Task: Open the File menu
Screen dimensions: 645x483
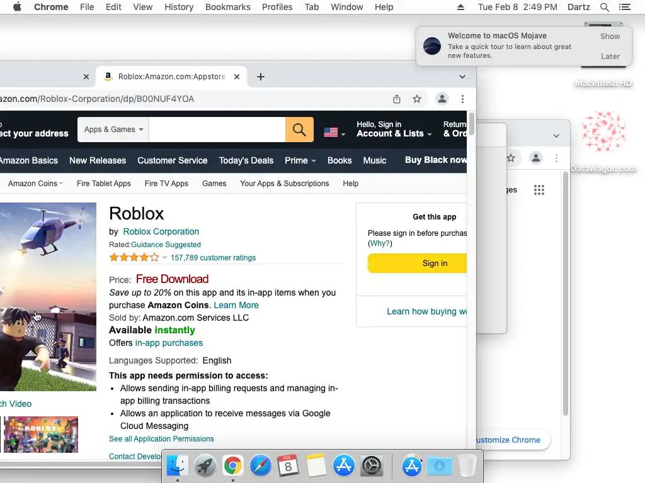Action: tap(87, 7)
